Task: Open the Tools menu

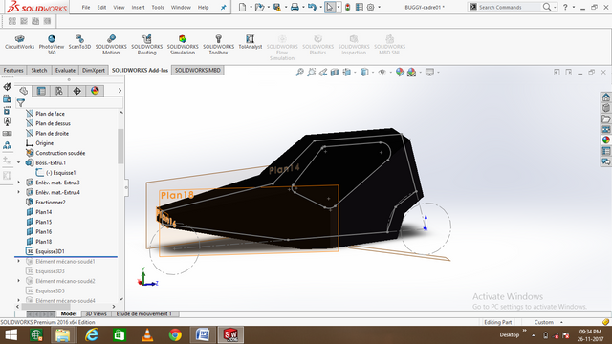Action: [x=158, y=7]
